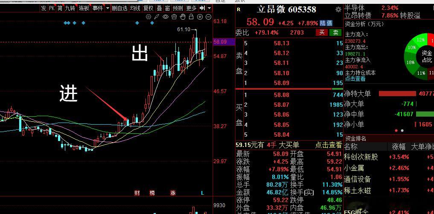434x214 pixels.
Task: Click sell level 1 price 58.09
Action: click(x=282, y=83)
